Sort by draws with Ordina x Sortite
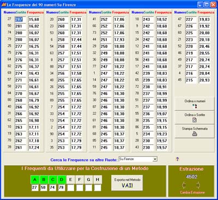This screenshot has height=200, width=218. tap(195, 118)
